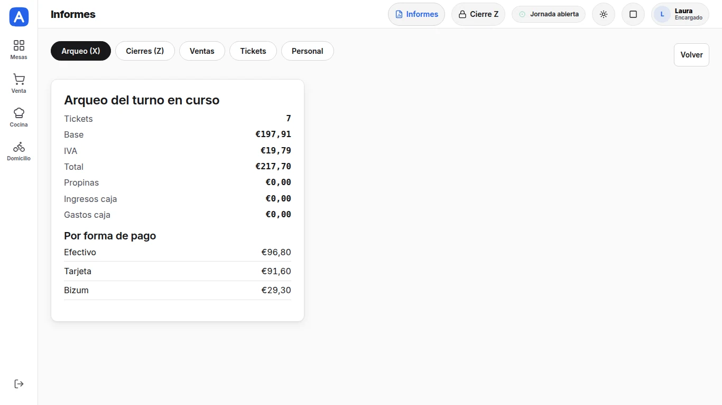
Task: Click the logout icon in sidebar
Action: (19, 383)
